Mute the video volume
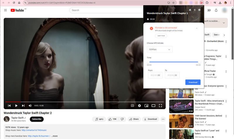Screen dimensions: 234x139 (30, 106)
